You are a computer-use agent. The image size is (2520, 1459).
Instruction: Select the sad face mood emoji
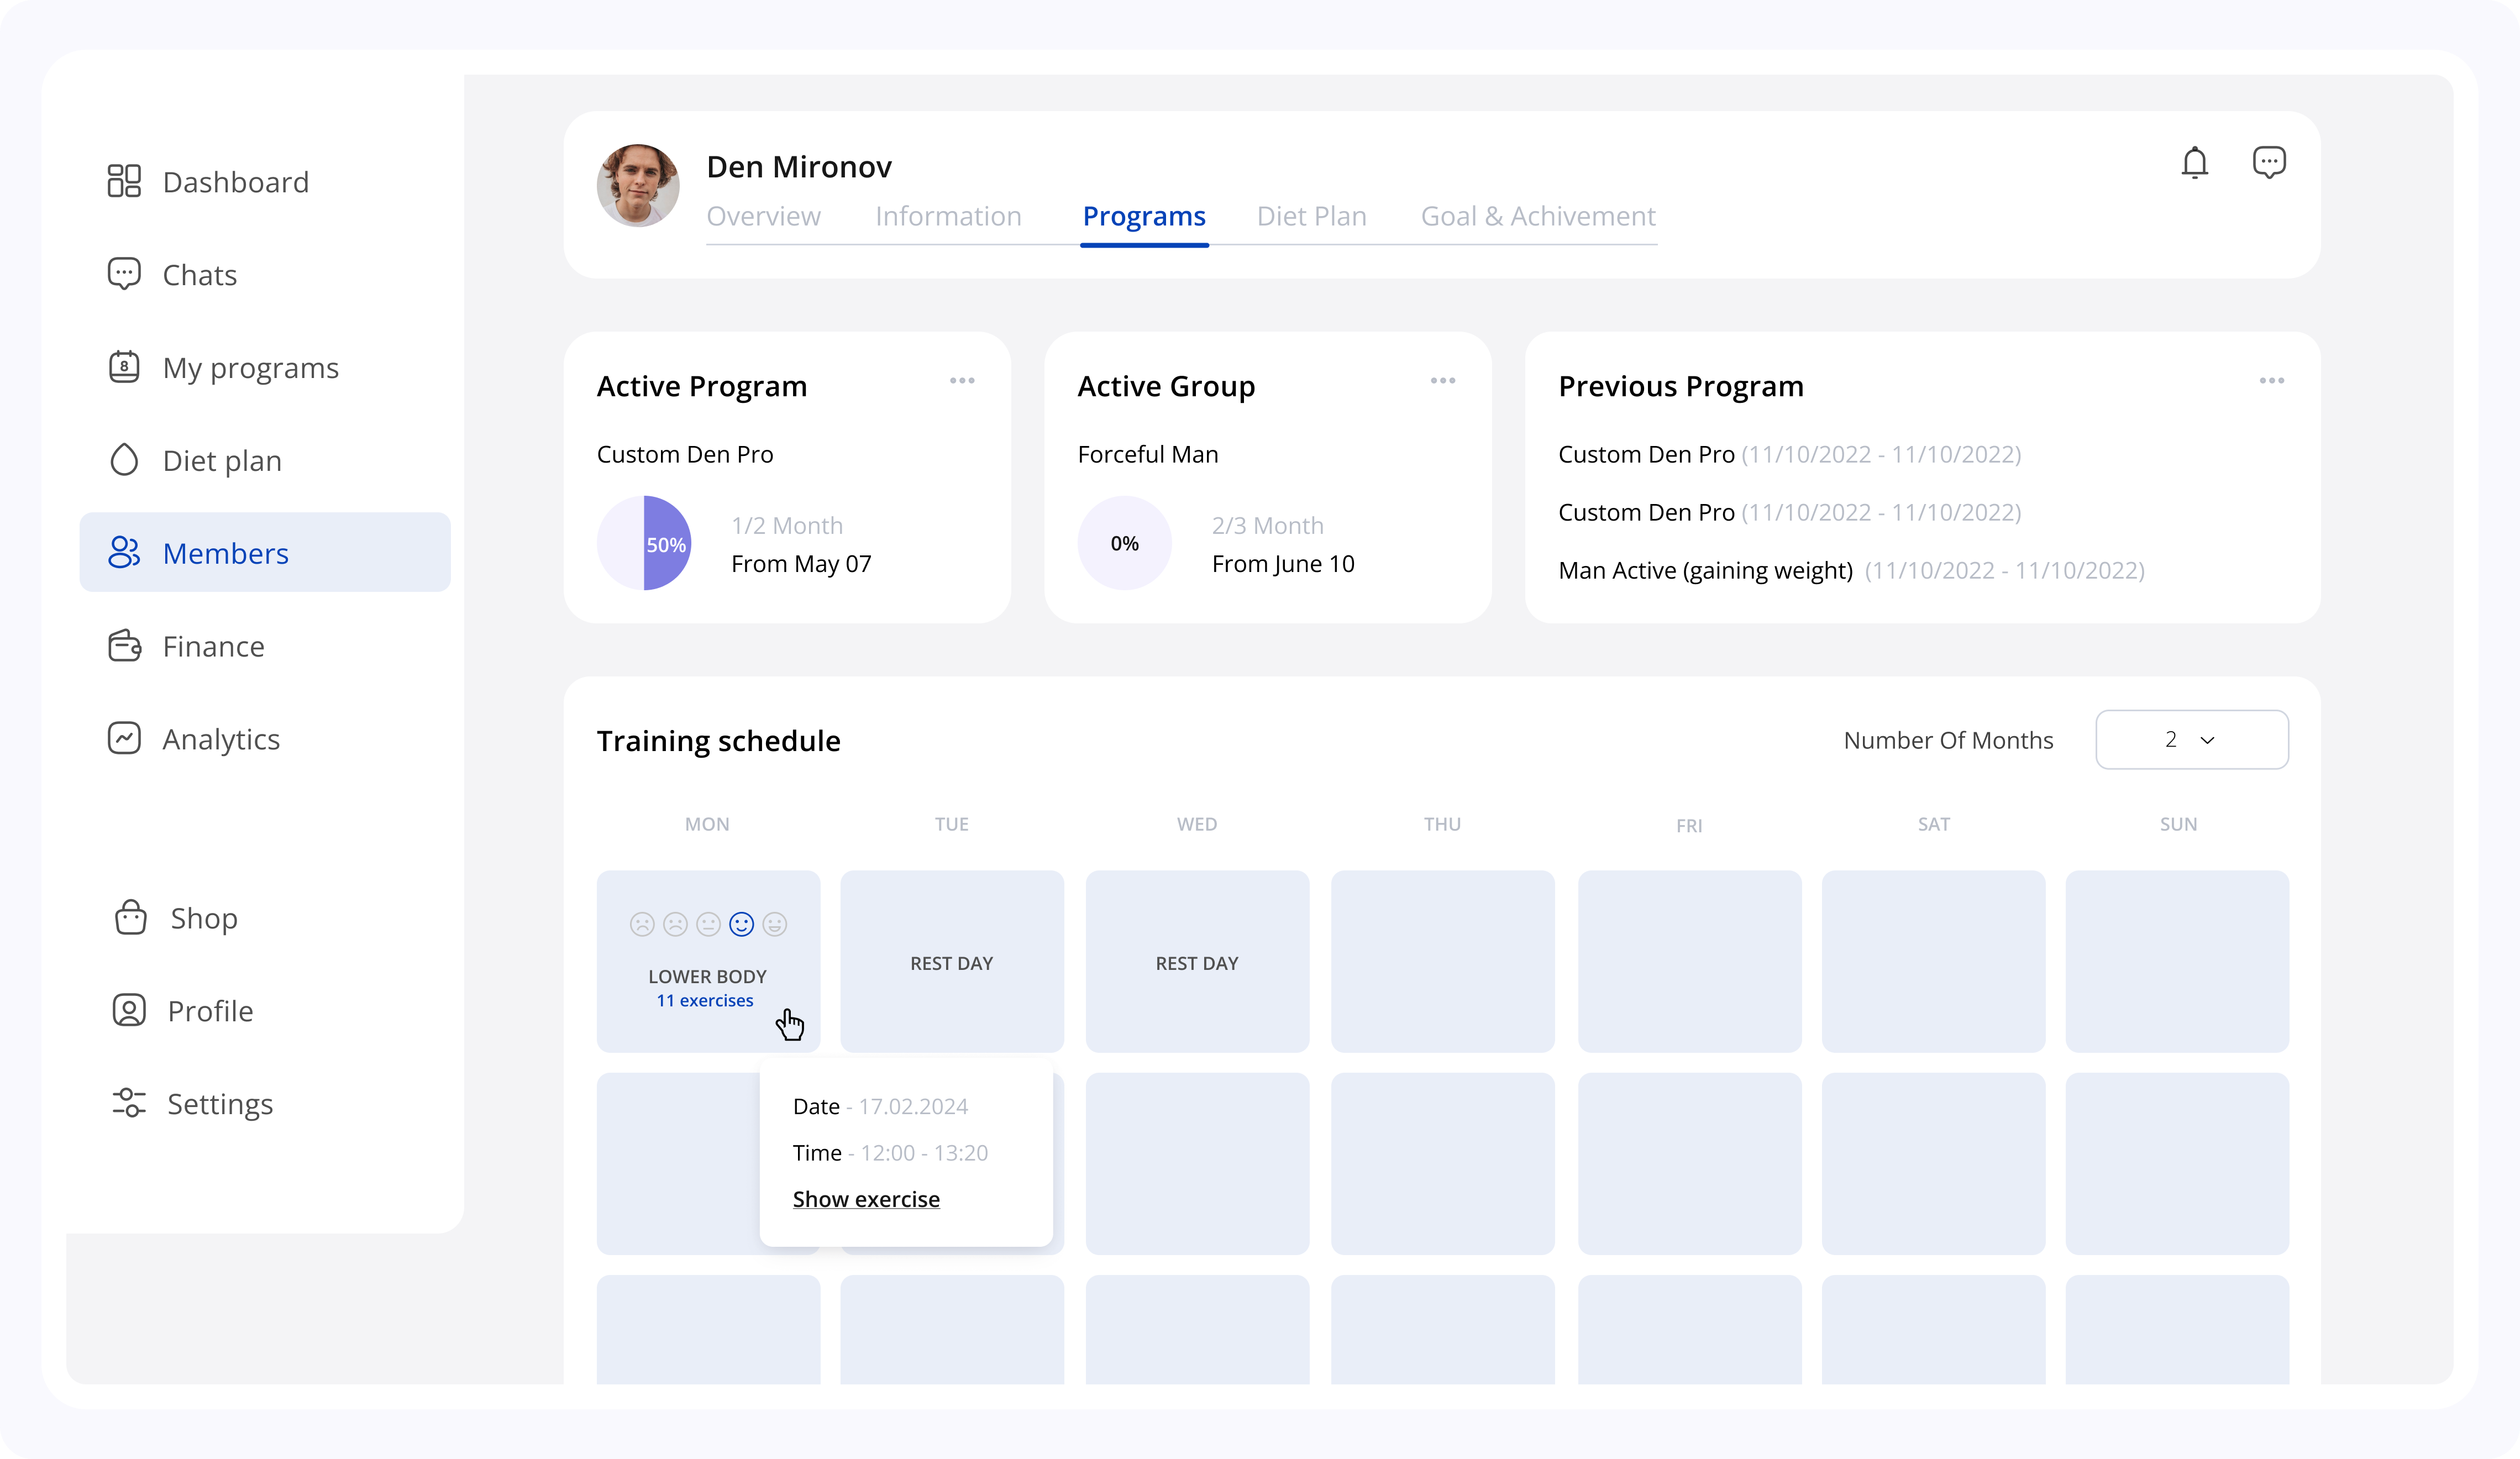(675, 924)
